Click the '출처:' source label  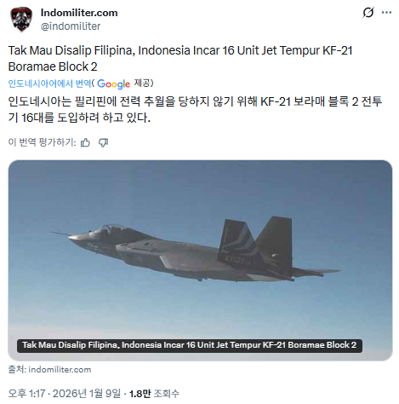point(17,370)
